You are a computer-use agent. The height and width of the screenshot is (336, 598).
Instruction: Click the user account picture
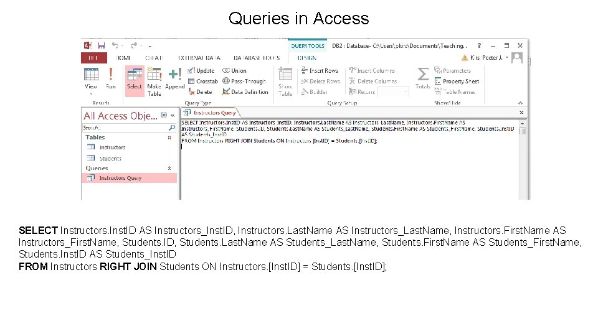click(517, 57)
